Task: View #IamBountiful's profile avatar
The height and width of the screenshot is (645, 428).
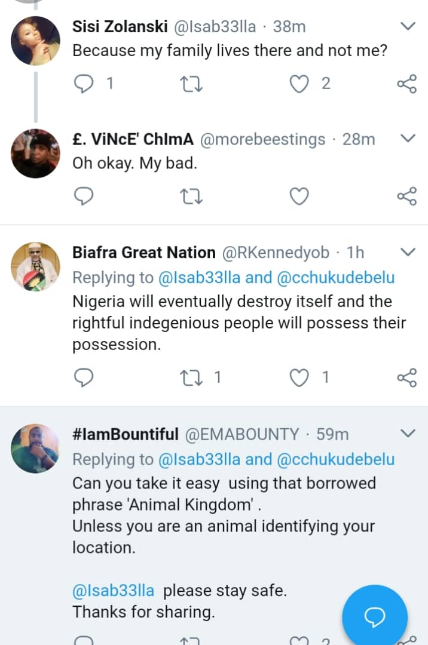Action: 36,448
